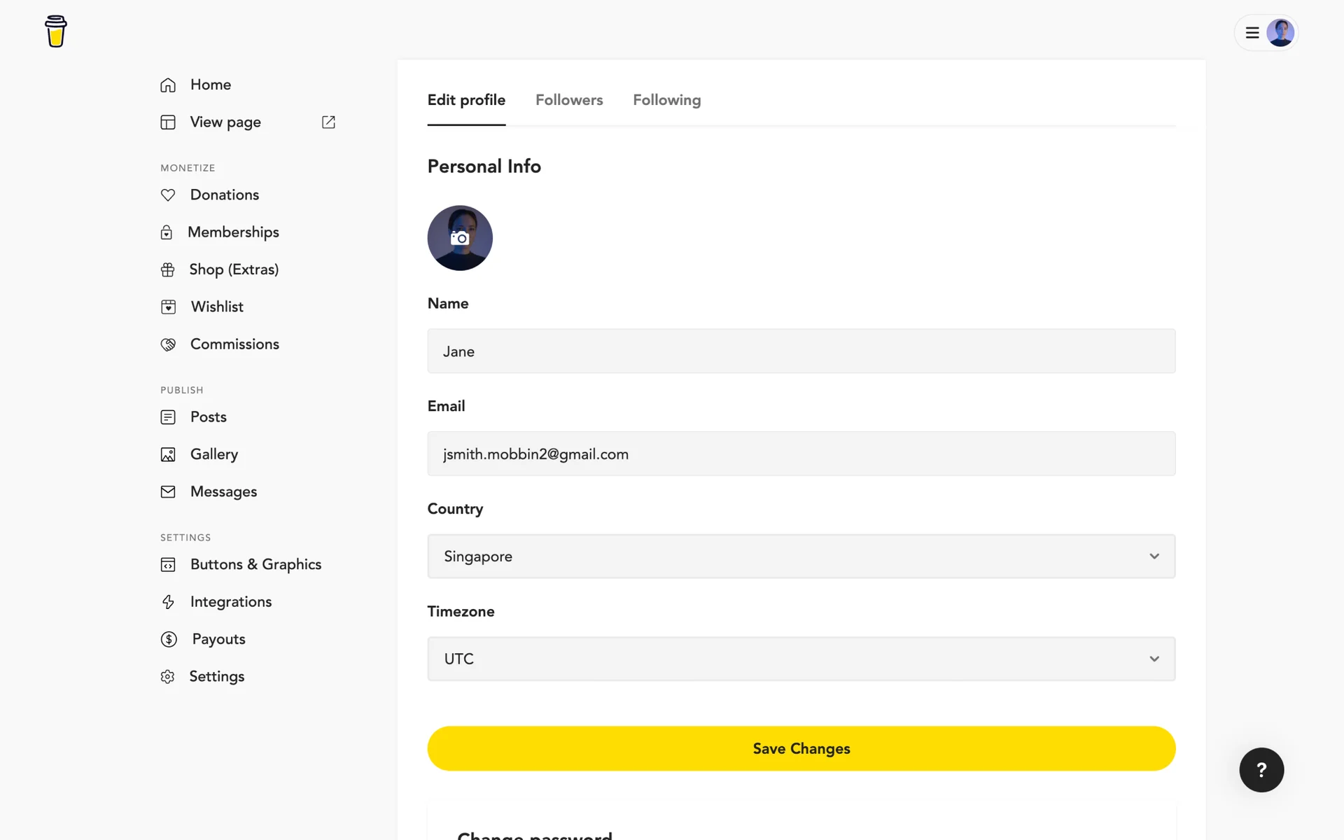Click the Name field containing Jane
Screen dimensions: 1344x840
pyautogui.click(x=801, y=351)
